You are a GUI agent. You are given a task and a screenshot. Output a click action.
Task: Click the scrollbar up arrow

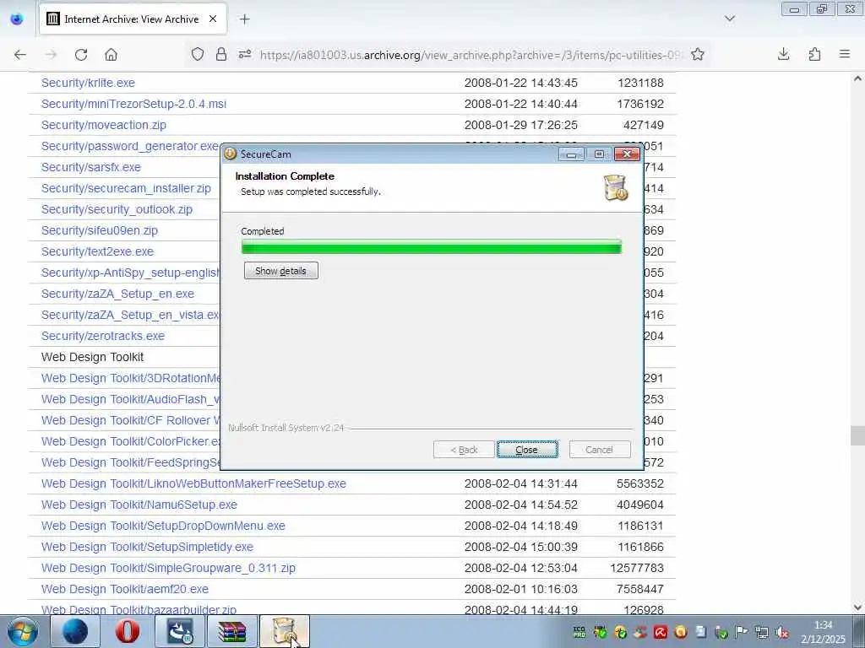[x=857, y=78]
